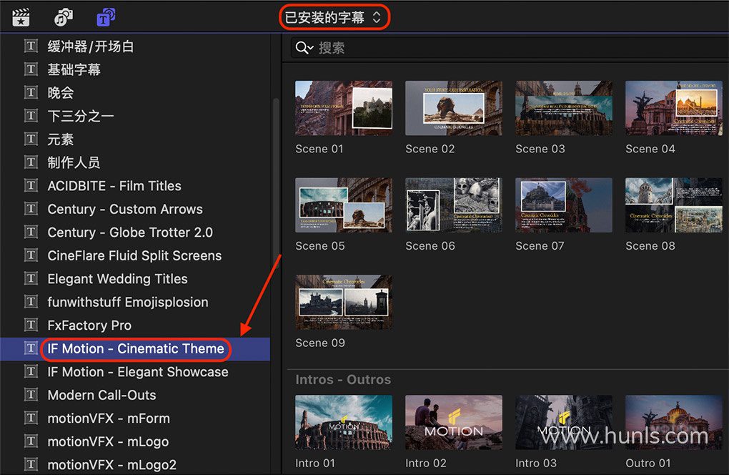The height and width of the screenshot is (475, 729).
Task: Open the 已安装的字幕 filter dropdown
Action: click(333, 18)
